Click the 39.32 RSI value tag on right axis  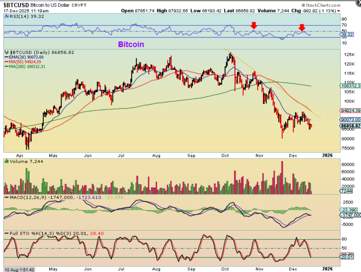tap(347, 34)
